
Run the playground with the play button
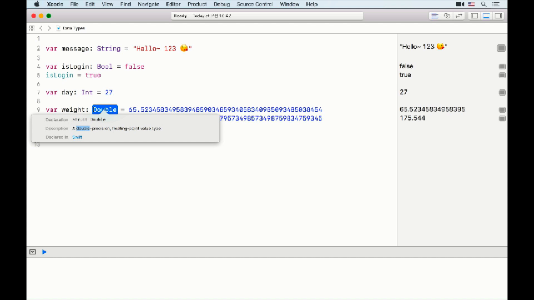click(44, 252)
